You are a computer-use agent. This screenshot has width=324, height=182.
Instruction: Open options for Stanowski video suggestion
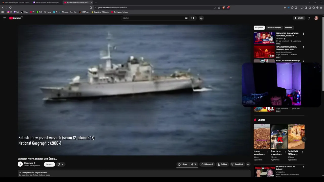(x=303, y=34)
